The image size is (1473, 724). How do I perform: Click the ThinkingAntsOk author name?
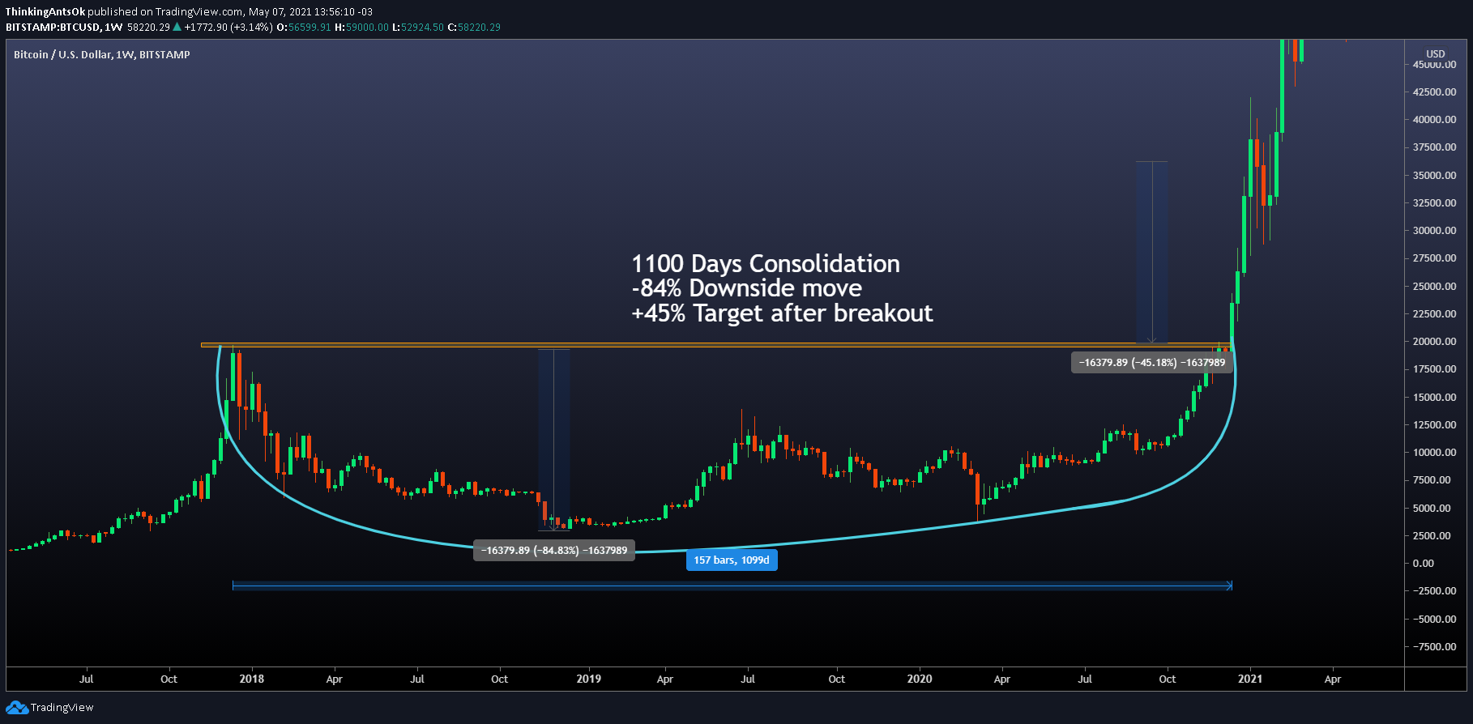[45, 12]
